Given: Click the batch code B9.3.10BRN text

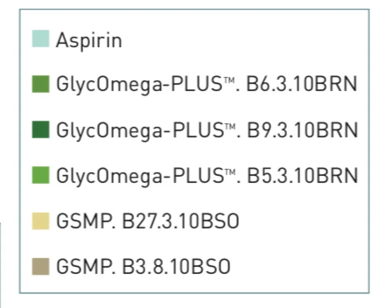Looking at the screenshot, I should click(302, 130).
